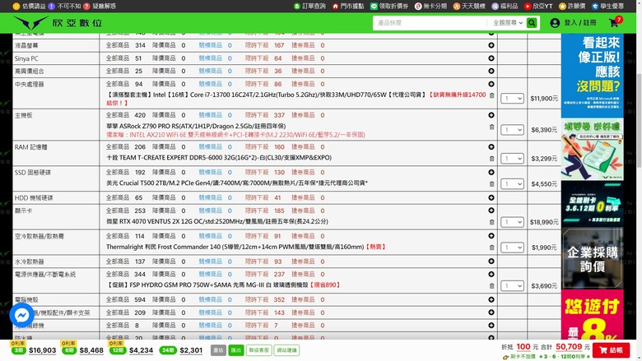This screenshot has height=361, width=642.
Task: Click the green search magnifier button
Action: pyautogui.click(x=532, y=23)
